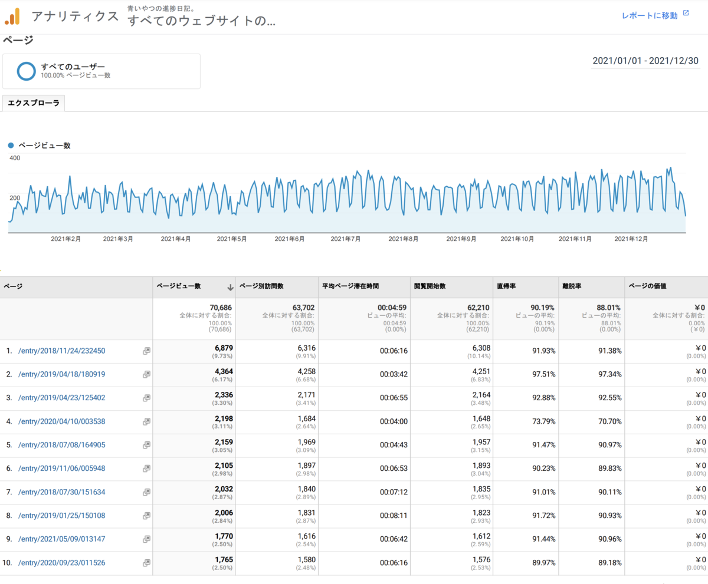Open page link /entry/2020/09/23/011526
Viewport: 708px width, 584px height.
(62, 563)
